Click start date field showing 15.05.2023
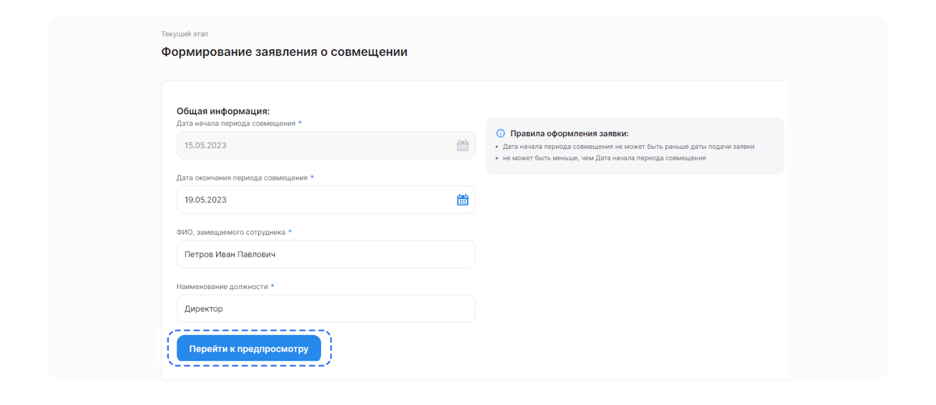The height and width of the screenshot is (405, 936). [326, 145]
